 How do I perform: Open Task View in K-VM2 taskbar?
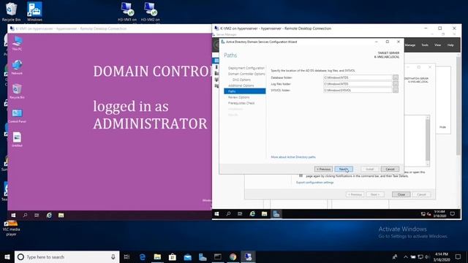[240, 214]
